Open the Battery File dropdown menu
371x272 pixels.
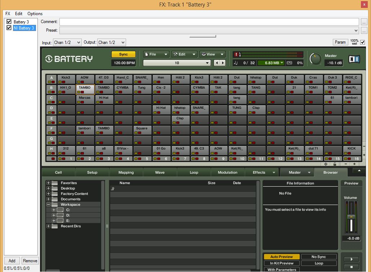156,54
